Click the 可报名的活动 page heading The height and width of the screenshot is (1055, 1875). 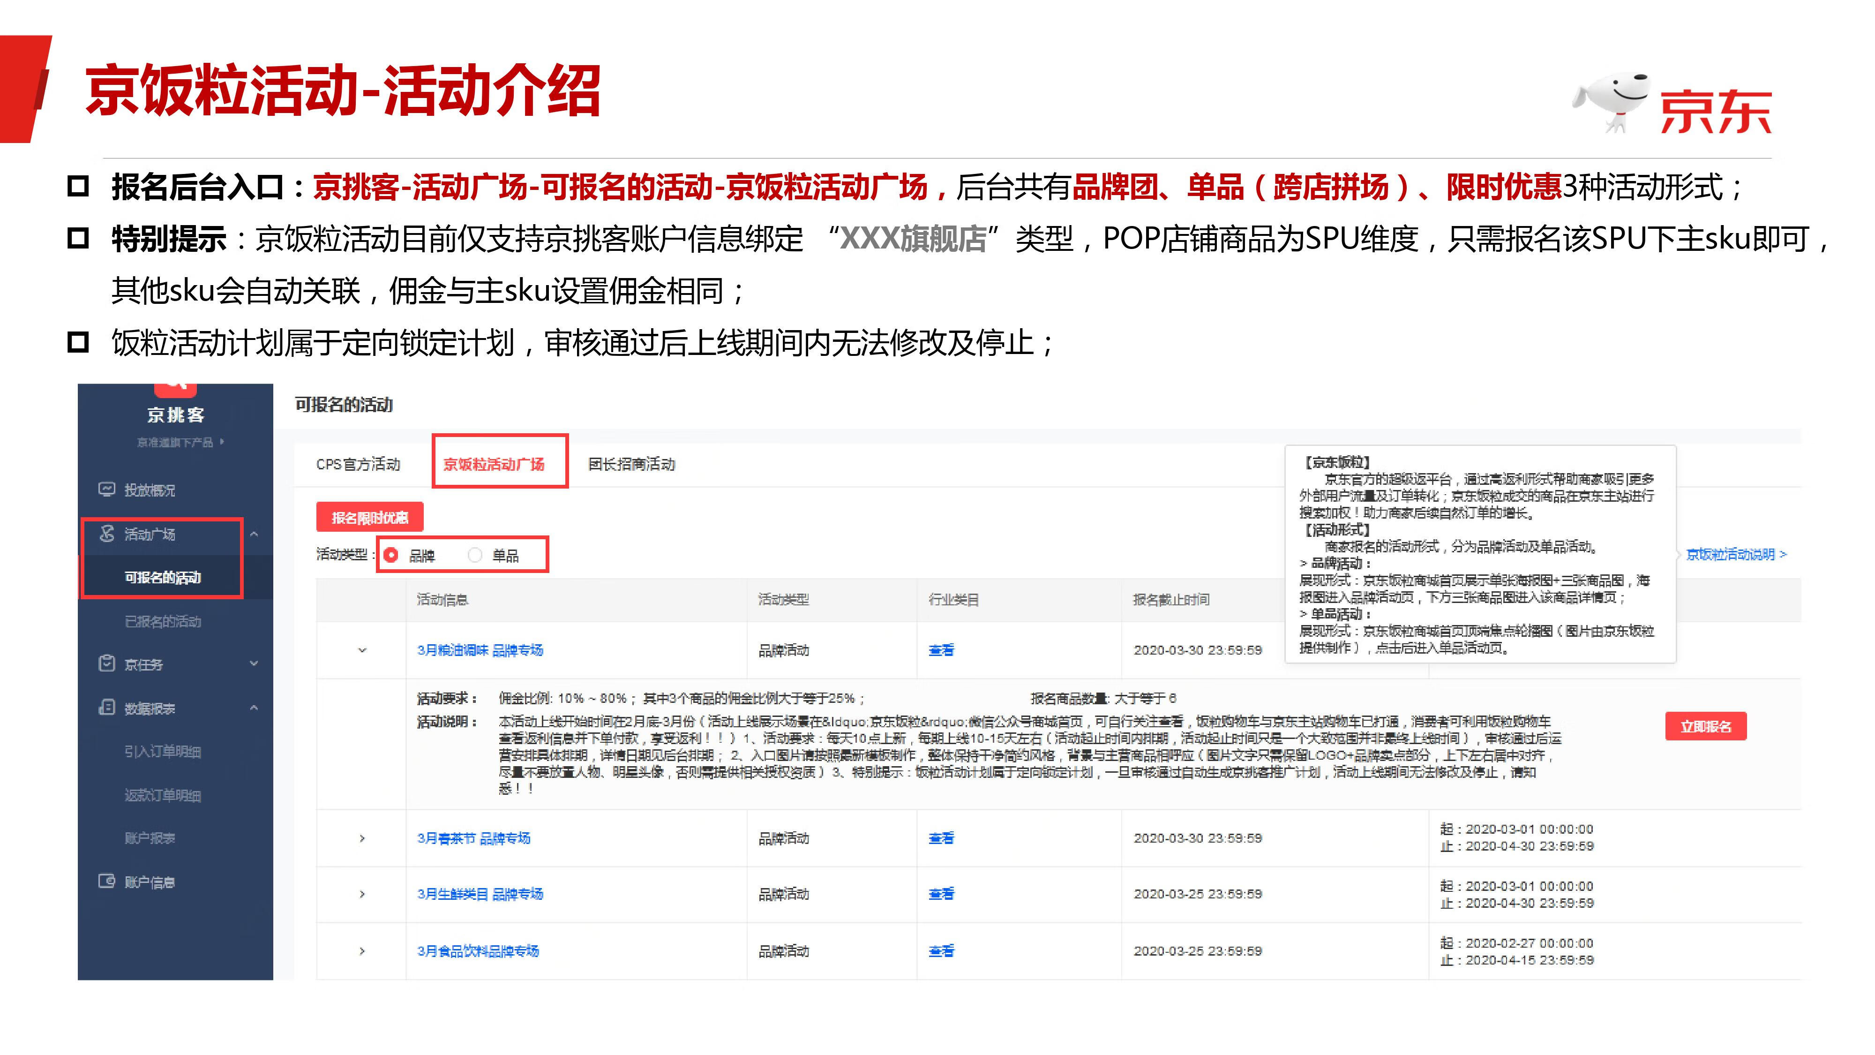click(344, 404)
